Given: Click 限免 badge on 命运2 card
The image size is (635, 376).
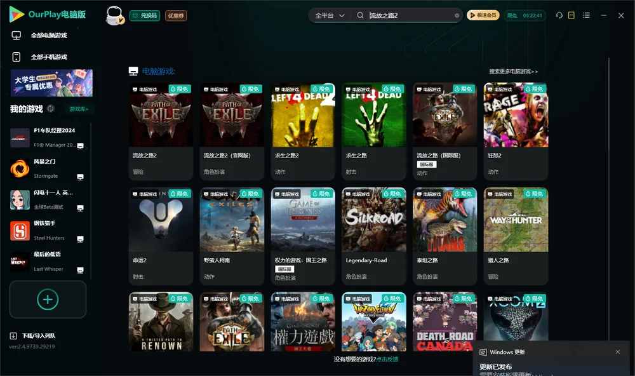Looking at the screenshot, I should coord(180,194).
